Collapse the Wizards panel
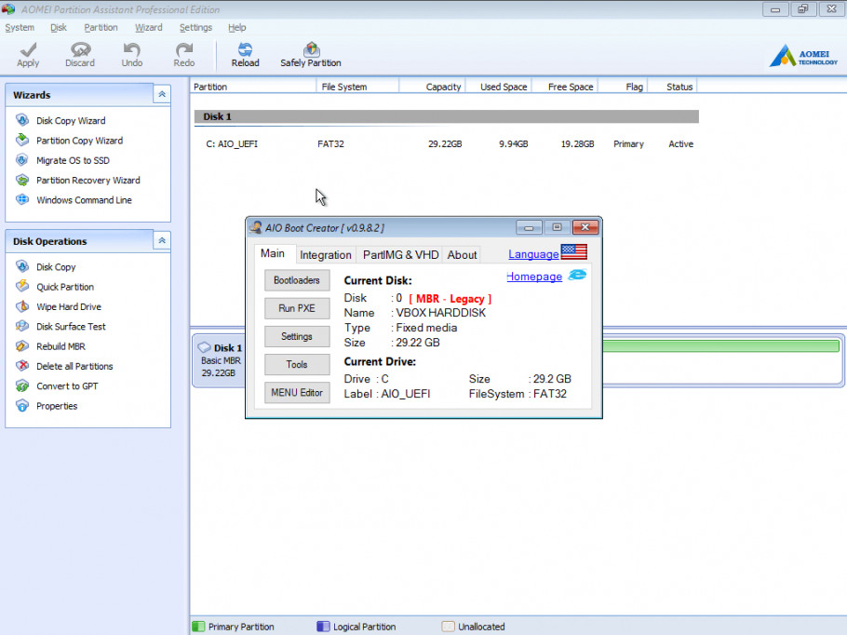Viewport: 847px width, 635px height. coord(162,95)
